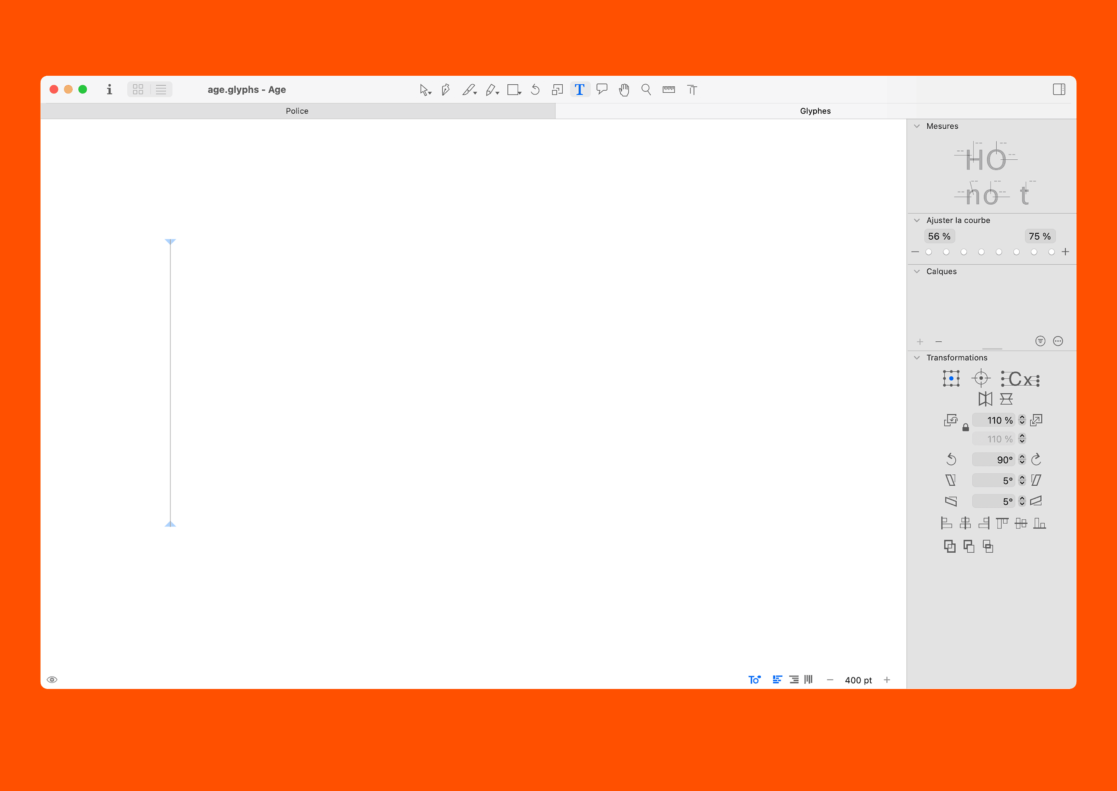Select the Text tool in toolbar
Viewport: 1117px width, 791px height.
click(x=579, y=90)
